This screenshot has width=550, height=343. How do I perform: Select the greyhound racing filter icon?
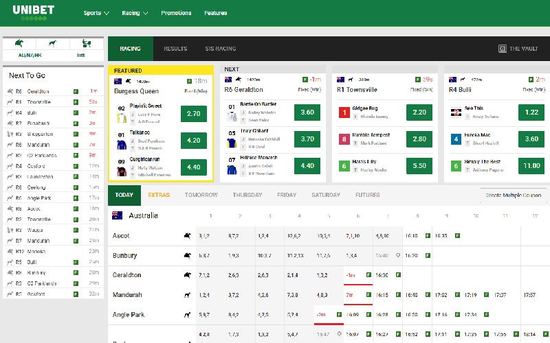pos(54,43)
